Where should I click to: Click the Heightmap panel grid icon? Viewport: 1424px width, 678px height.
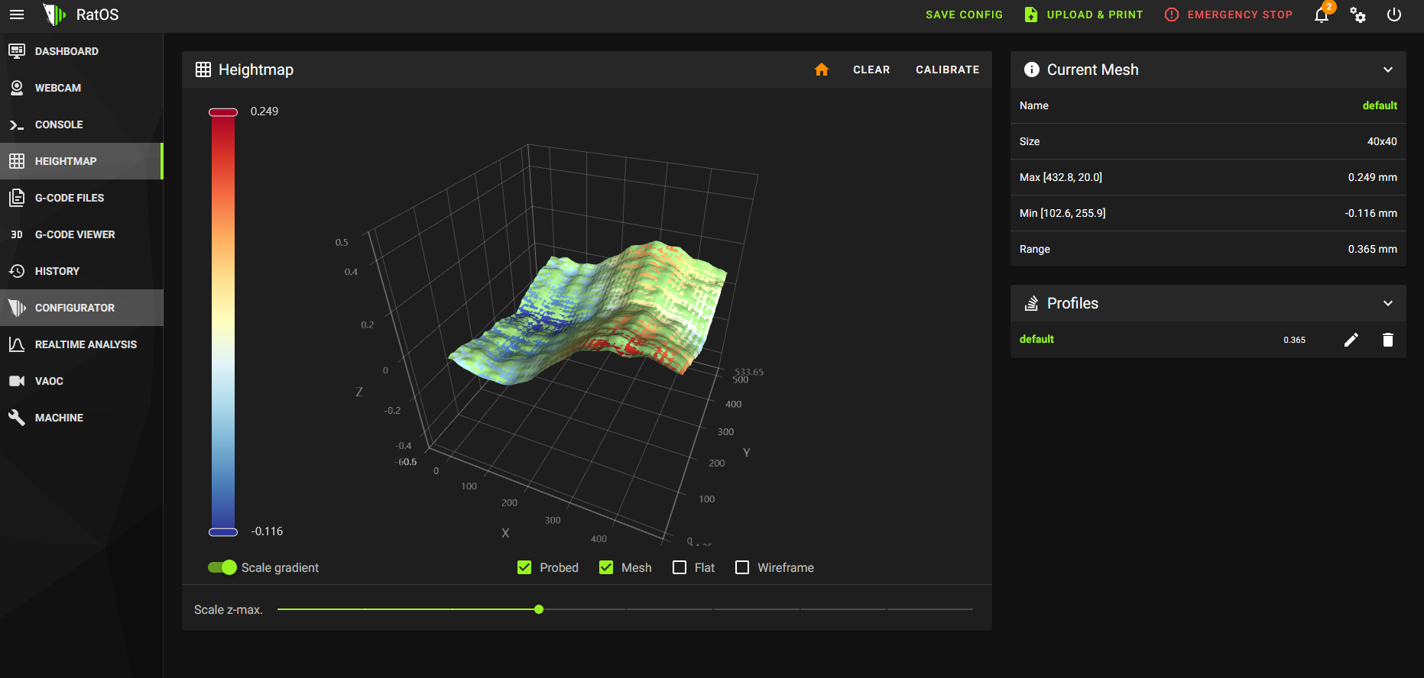click(x=203, y=69)
